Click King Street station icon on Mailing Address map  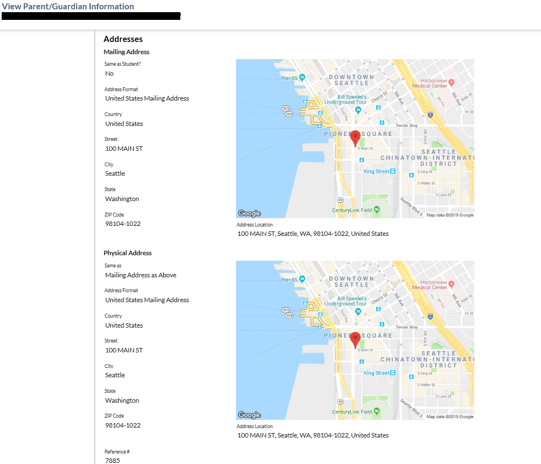point(393,171)
